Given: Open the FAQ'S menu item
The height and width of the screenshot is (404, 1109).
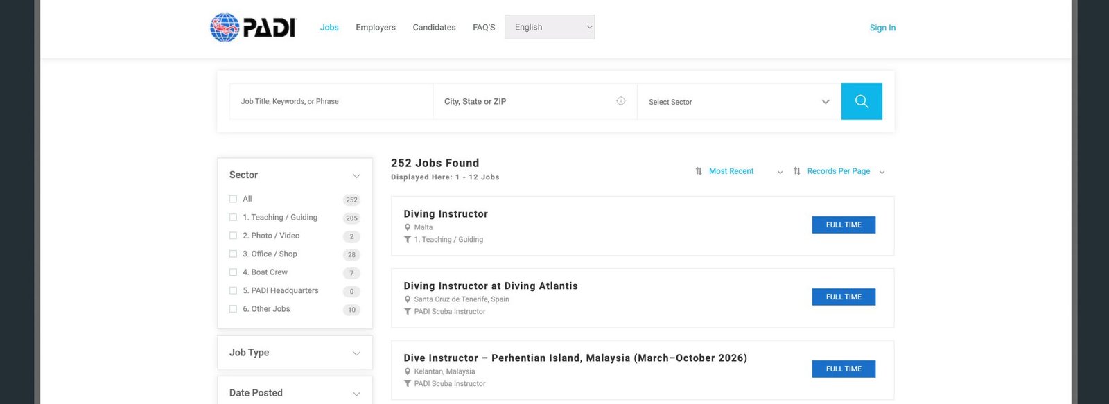Looking at the screenshot, I should tap(484, 28).
